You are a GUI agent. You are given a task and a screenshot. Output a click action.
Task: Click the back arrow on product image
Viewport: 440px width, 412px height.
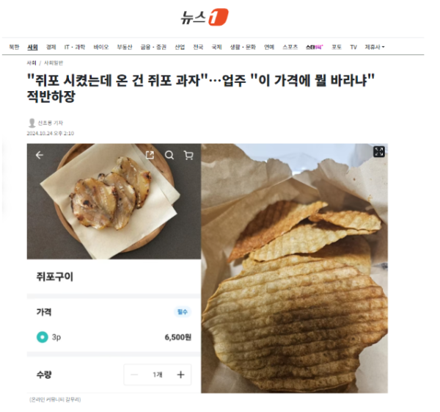point(40,155)
